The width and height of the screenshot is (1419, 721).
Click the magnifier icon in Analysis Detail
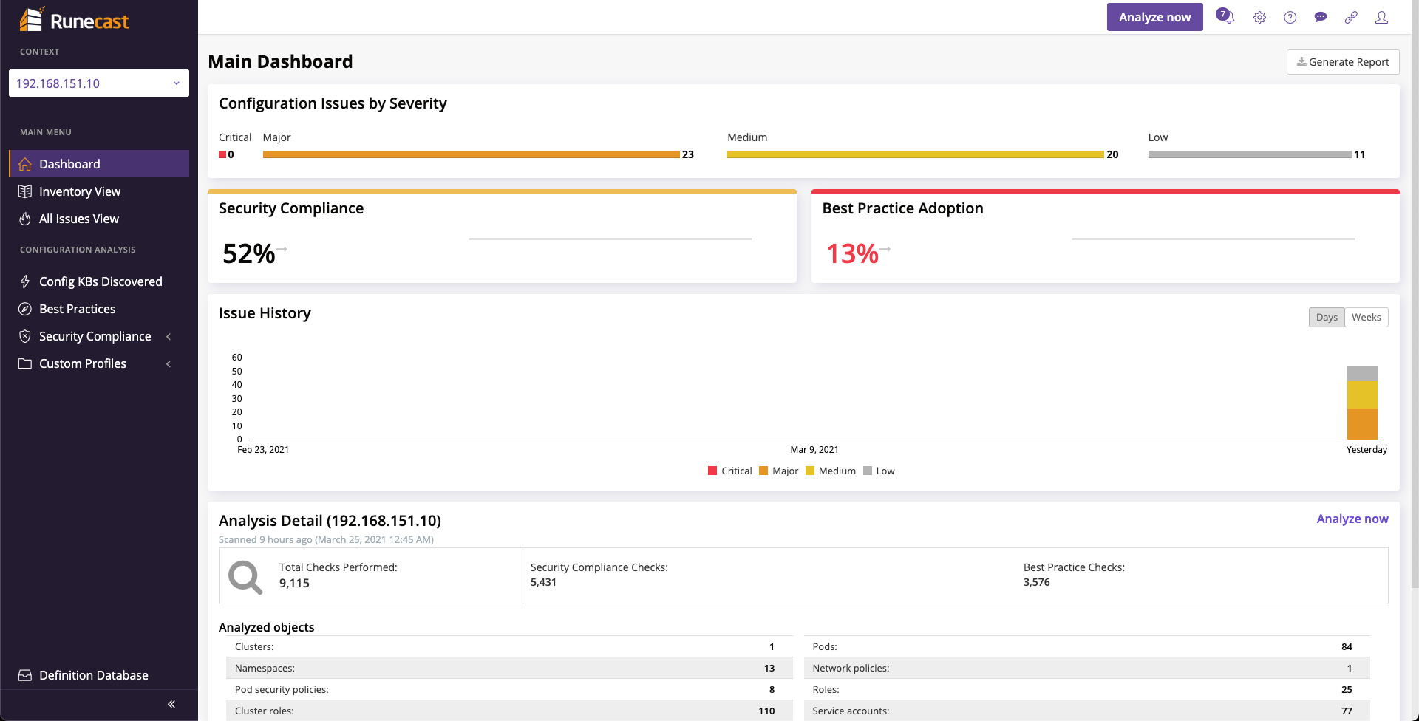coord(245,577)
